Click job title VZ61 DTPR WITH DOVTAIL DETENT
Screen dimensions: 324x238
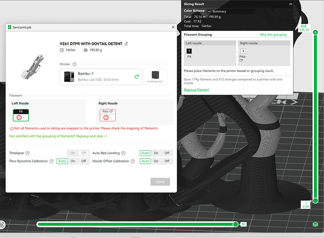(x=91, y=44)
